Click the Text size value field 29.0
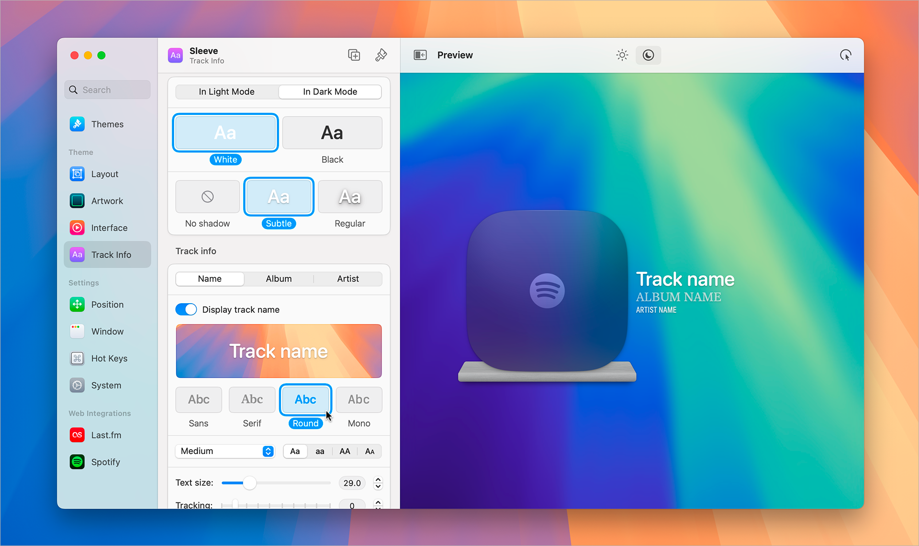The height and width of the screenshot is (546, 919). click(x=352, y=483)
